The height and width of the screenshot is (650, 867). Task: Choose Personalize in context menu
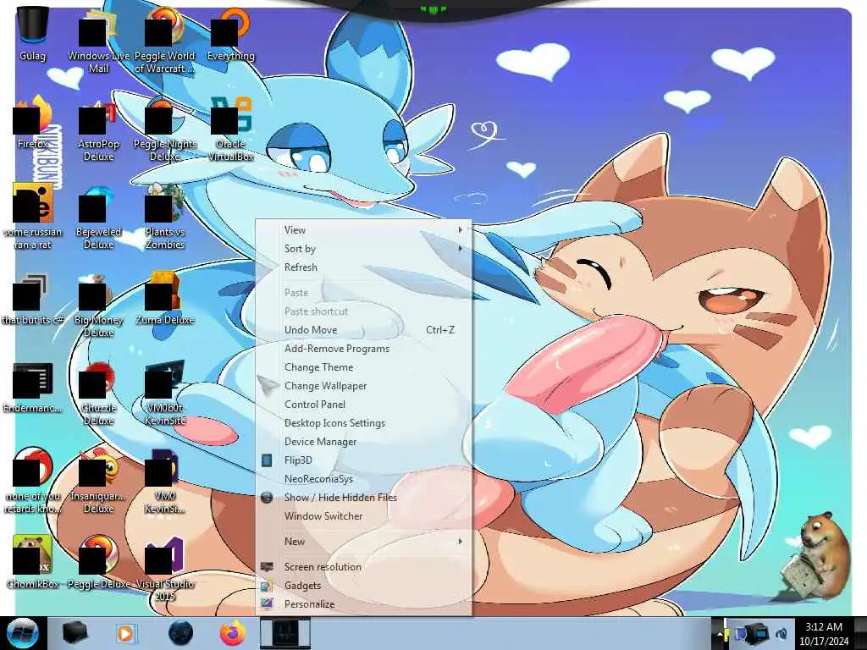pos(364,604)
